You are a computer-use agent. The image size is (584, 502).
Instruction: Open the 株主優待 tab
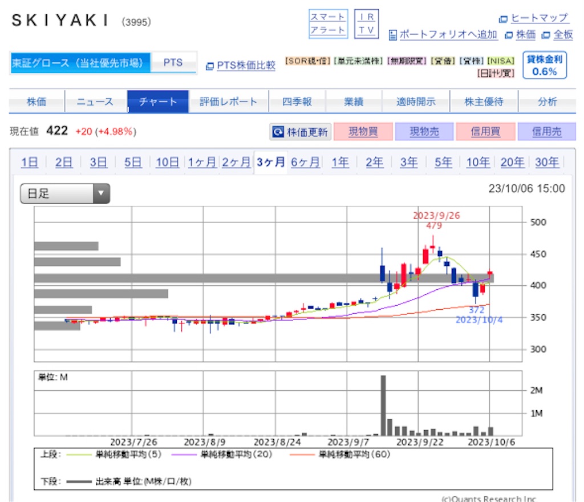click(484, 102)
